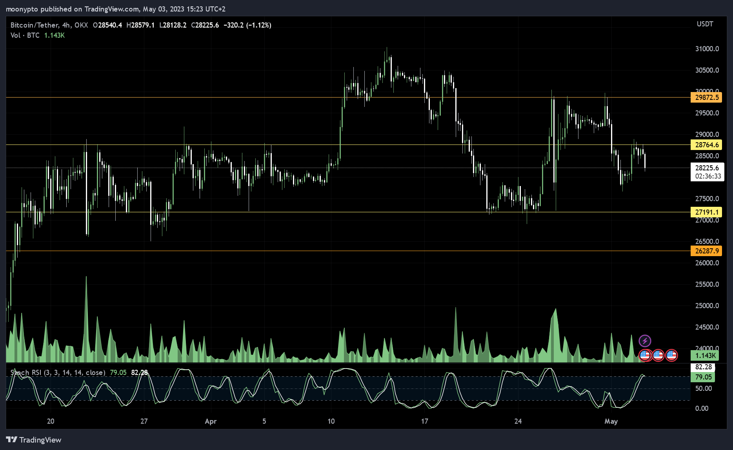Click the Stoch RSI 79.05 green axis label
Image resolution: width=733 pixels, height=450 pixels.
point(703,377)
